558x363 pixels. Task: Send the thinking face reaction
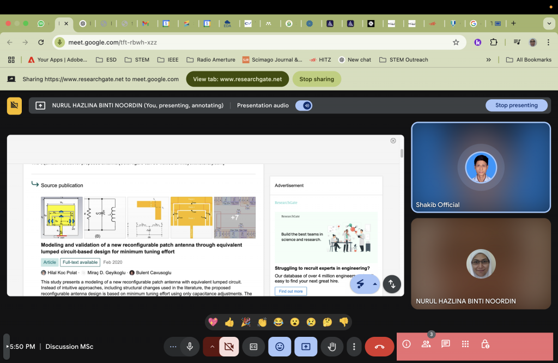(327, 322)
